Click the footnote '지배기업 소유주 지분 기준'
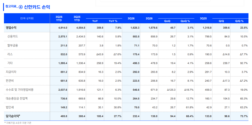 [x=18, y=123]
